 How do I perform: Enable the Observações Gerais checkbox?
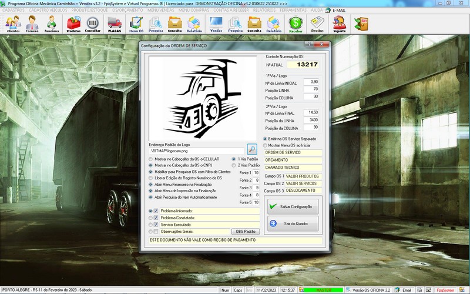[156, 232]
